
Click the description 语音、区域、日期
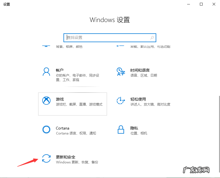click(x=144, y=75)
